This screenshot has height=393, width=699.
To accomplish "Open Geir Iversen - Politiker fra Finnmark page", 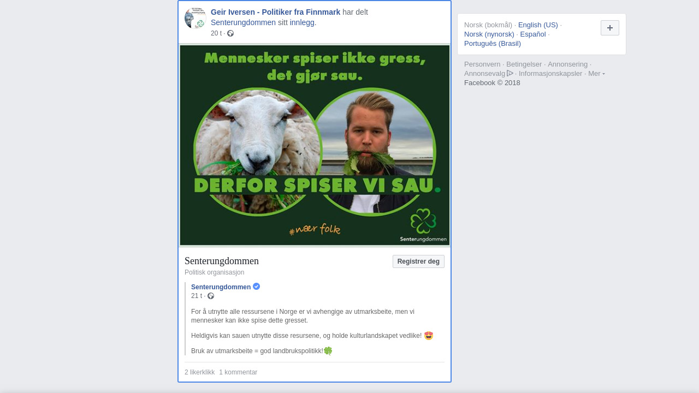I will [x=275, y=12].
